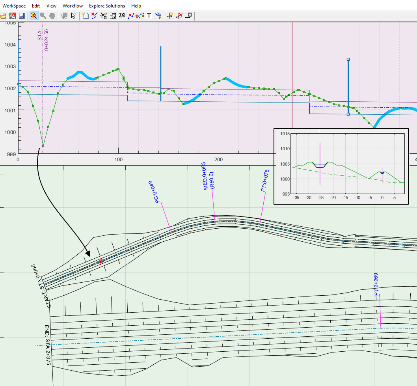Click the connected nodes toolbar icon
The height and width of the screenshot is (386, 417).
pyautogui.click(x=140, y=16)
